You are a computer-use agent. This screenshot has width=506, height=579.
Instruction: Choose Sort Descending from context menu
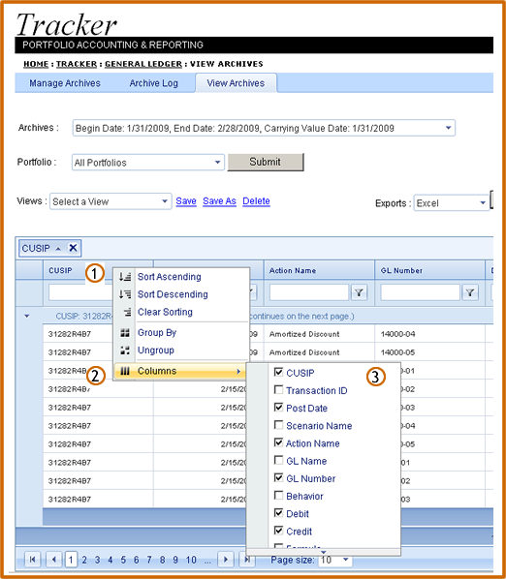(173, 294)
